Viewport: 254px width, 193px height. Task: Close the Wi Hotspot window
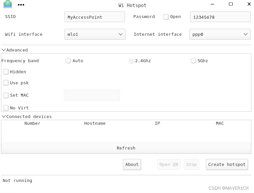249,4
